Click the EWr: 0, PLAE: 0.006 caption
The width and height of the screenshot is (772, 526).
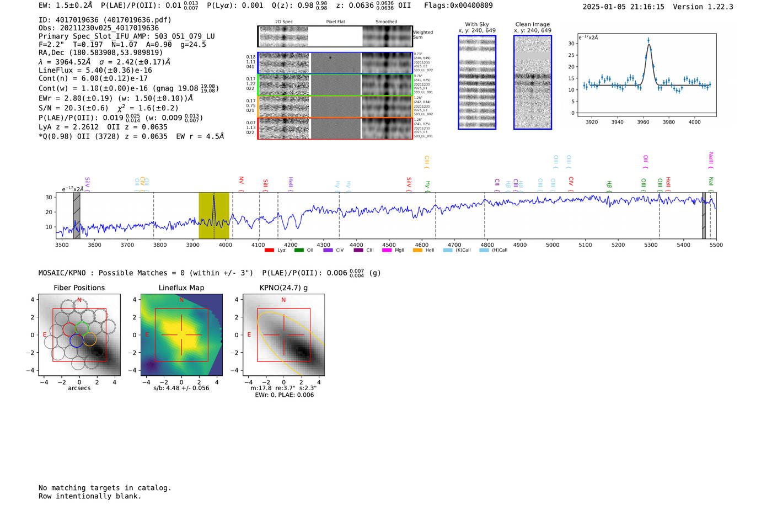[x=284, y=395]
